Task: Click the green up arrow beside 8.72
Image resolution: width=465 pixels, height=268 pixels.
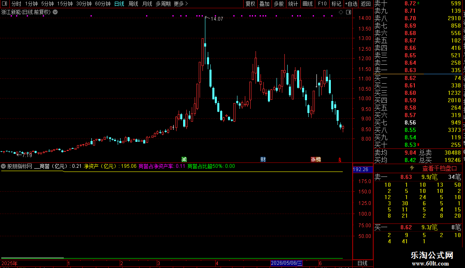Action: pyautogui.click(x=418, y=3)
